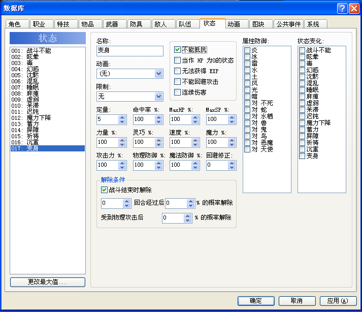
Task: Increase 力量 % using the up spinner arrow
Action: (122, 140)
